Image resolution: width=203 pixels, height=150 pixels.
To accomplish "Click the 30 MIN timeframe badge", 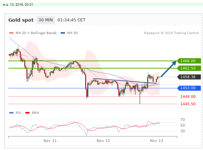I will click(45, 20).
